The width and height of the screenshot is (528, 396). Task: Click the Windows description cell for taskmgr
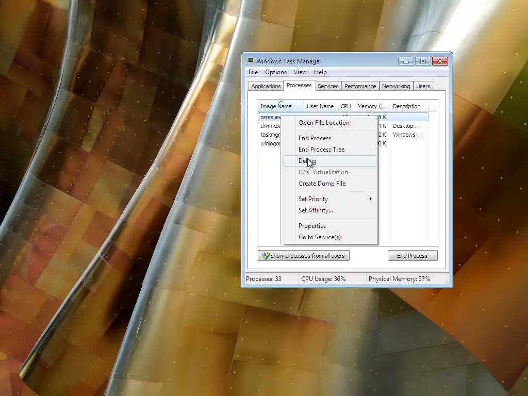(408, 135)
